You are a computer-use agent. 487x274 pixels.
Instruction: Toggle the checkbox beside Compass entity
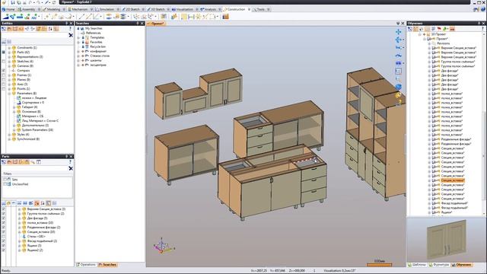(4, 71)
